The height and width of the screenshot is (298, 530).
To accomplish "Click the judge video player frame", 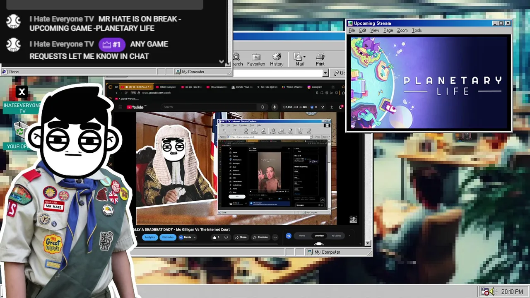I will pyautogui.click(x=236, y=168).
